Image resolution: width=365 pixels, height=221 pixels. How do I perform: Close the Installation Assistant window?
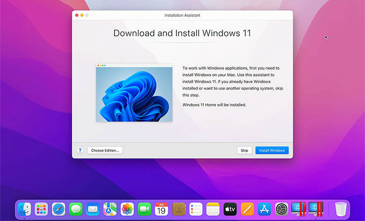[77, 15]
